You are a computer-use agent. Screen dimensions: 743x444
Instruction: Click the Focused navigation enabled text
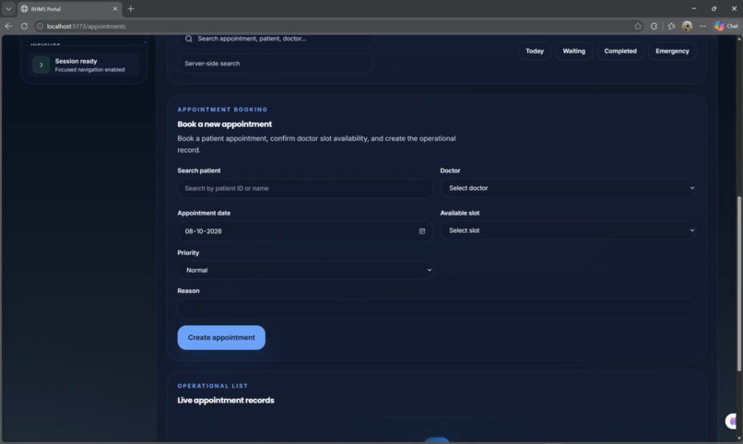89,70
